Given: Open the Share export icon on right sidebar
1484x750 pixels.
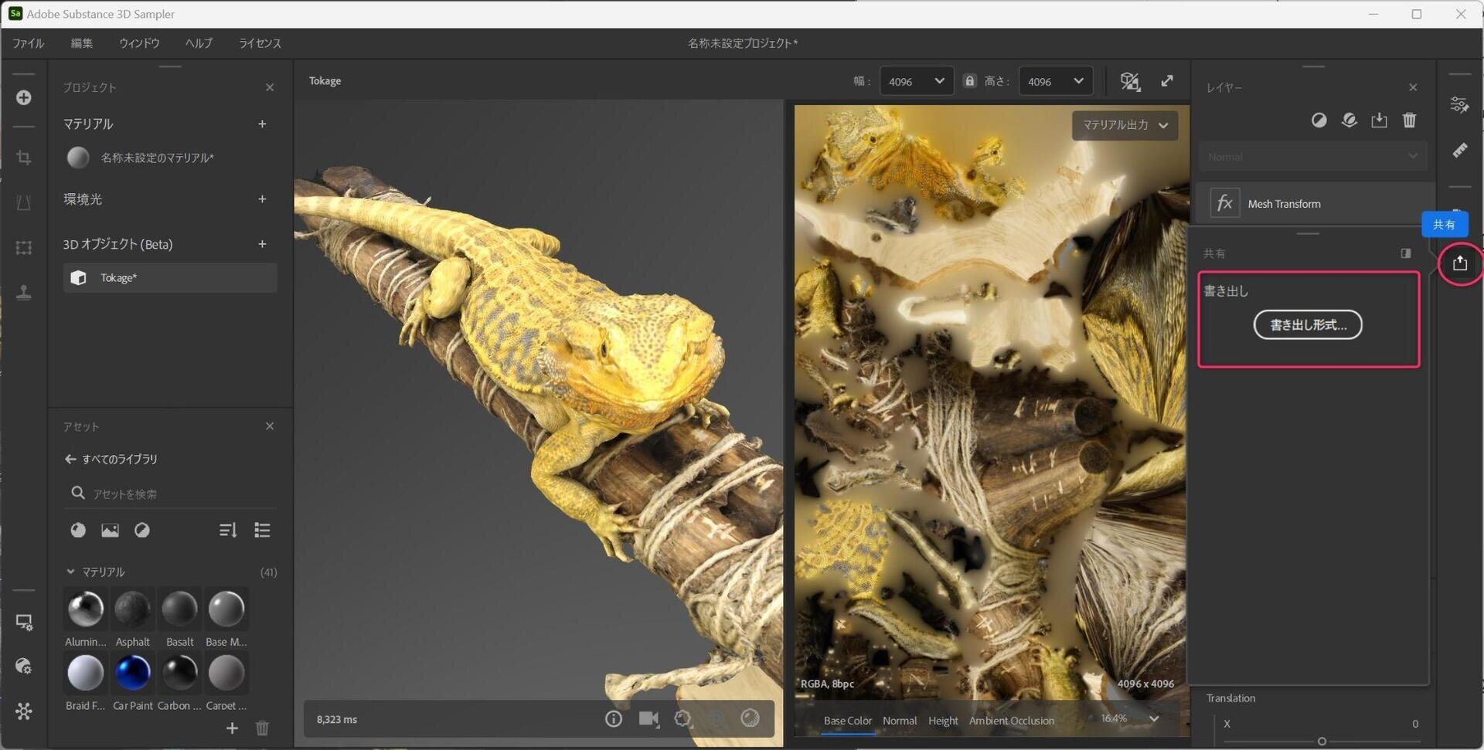Looking at the screenshot, I should [1459, 263].
